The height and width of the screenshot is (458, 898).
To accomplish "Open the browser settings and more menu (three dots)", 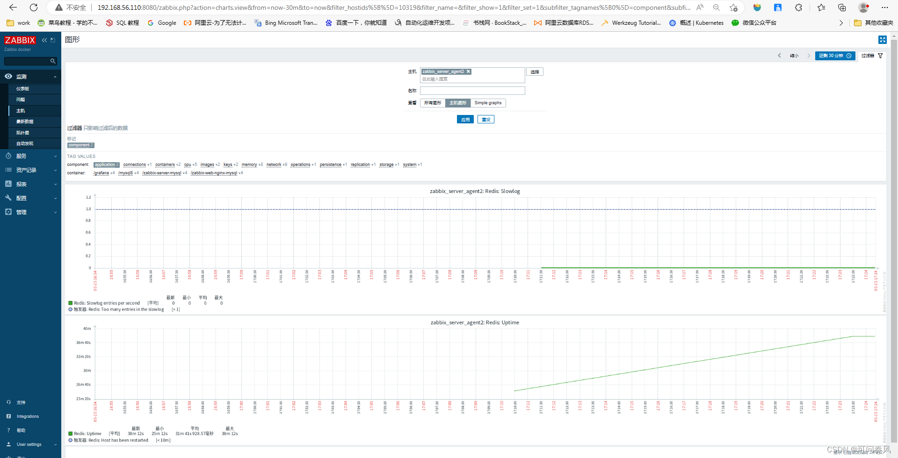I will (884, 7).
